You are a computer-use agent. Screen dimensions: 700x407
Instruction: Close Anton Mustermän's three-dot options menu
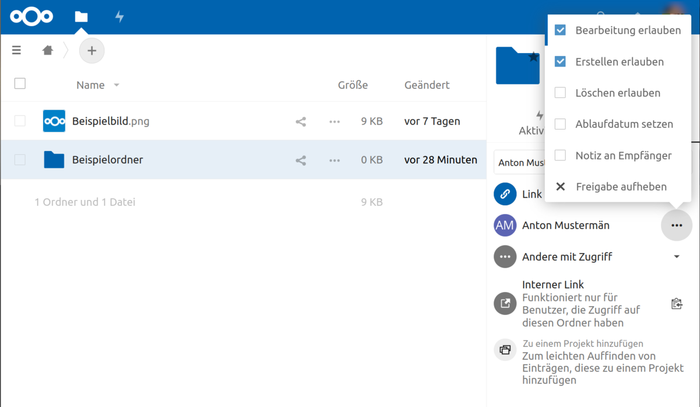pyautogui.click(x=676, y=225)
